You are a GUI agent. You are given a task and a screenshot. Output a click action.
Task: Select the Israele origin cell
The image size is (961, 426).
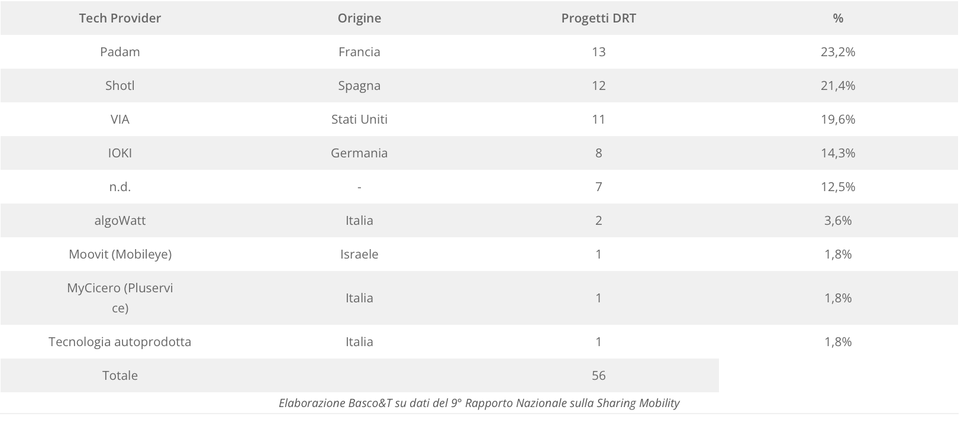click(359, 254)
